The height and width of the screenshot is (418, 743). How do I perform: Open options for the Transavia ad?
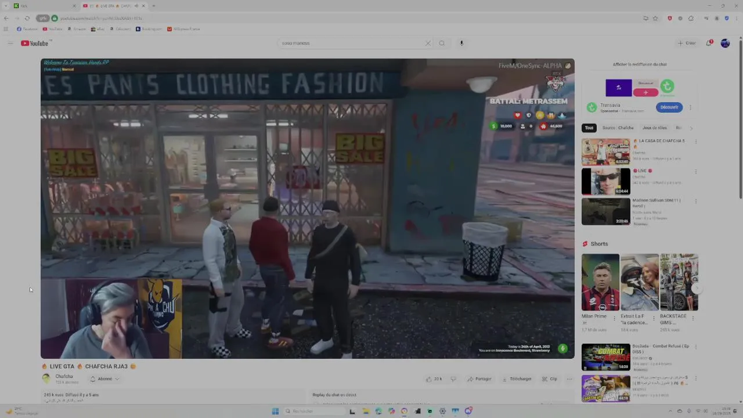(690, 107)
